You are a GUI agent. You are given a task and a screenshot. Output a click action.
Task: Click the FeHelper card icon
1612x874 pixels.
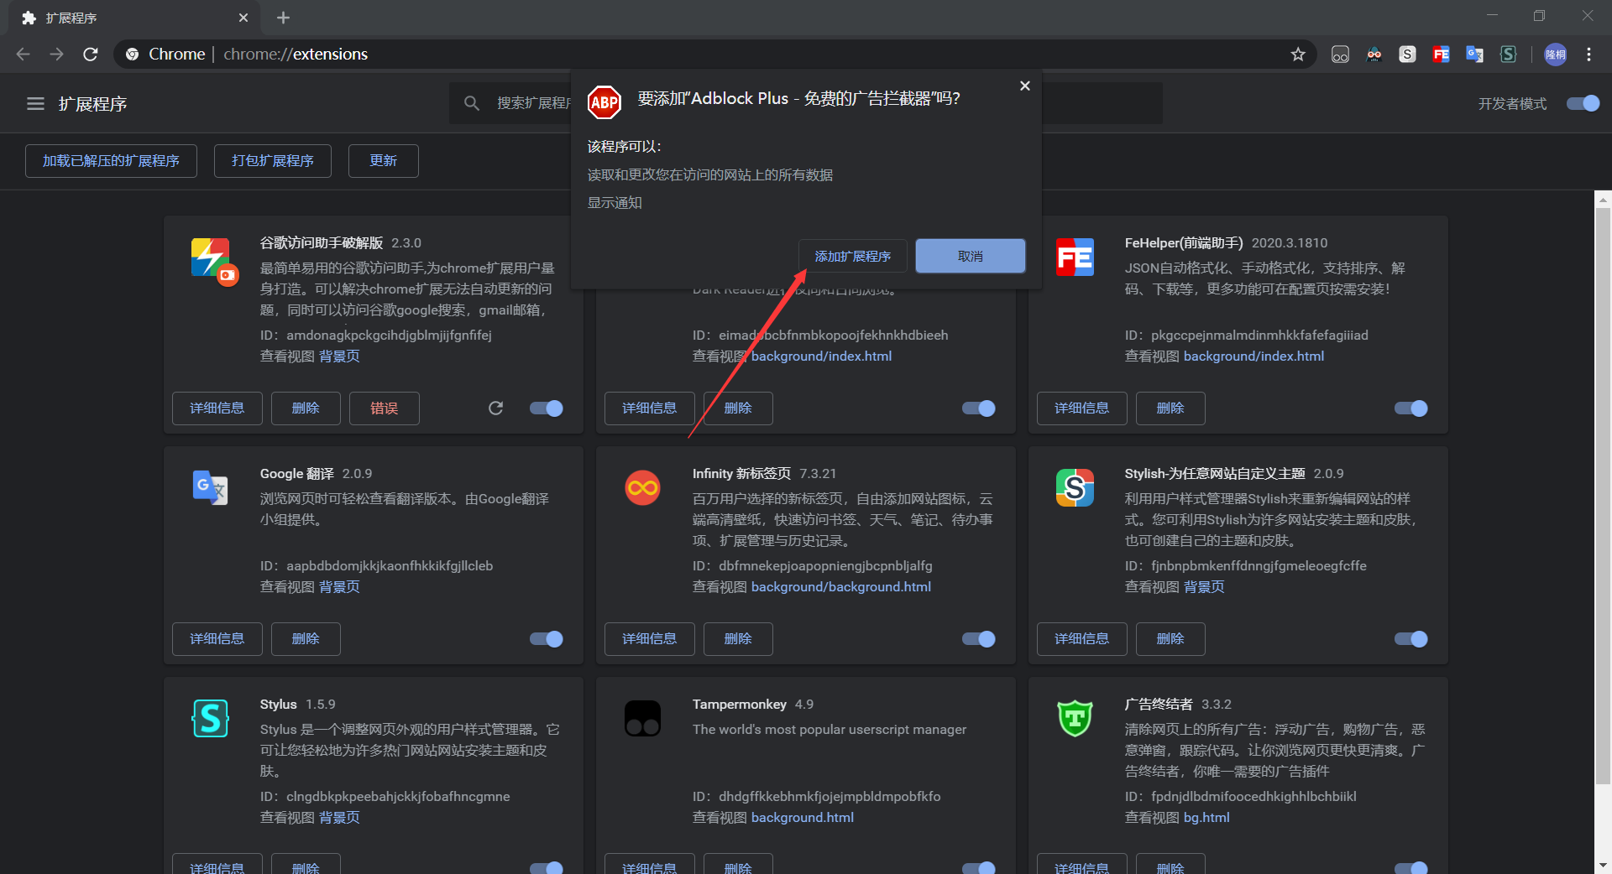click(1075, 258)
